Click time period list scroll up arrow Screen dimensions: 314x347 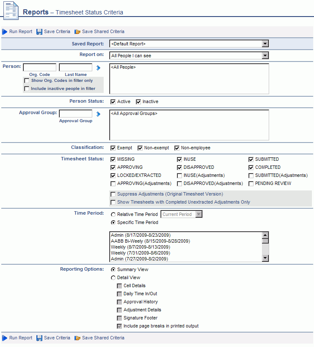265,235
